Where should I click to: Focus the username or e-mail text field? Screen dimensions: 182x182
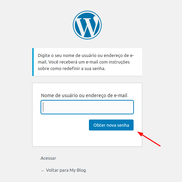coord(87,107)
